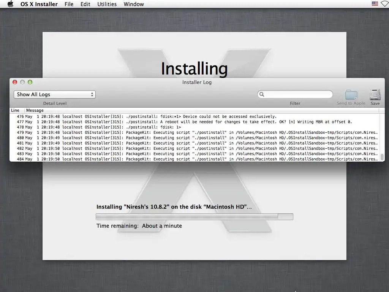Select log line 480 PackageKit entry
The width and height of the screenshot is (389, 292).
click(x=194, y=138)
